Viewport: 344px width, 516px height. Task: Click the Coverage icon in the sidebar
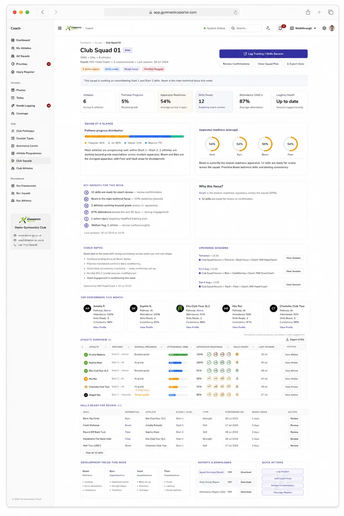tap(13, 114)
